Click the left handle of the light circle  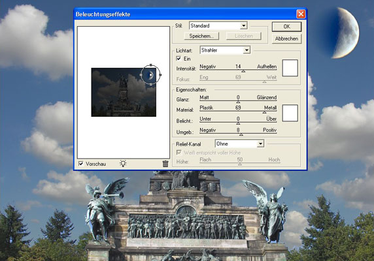coord(141,74)
